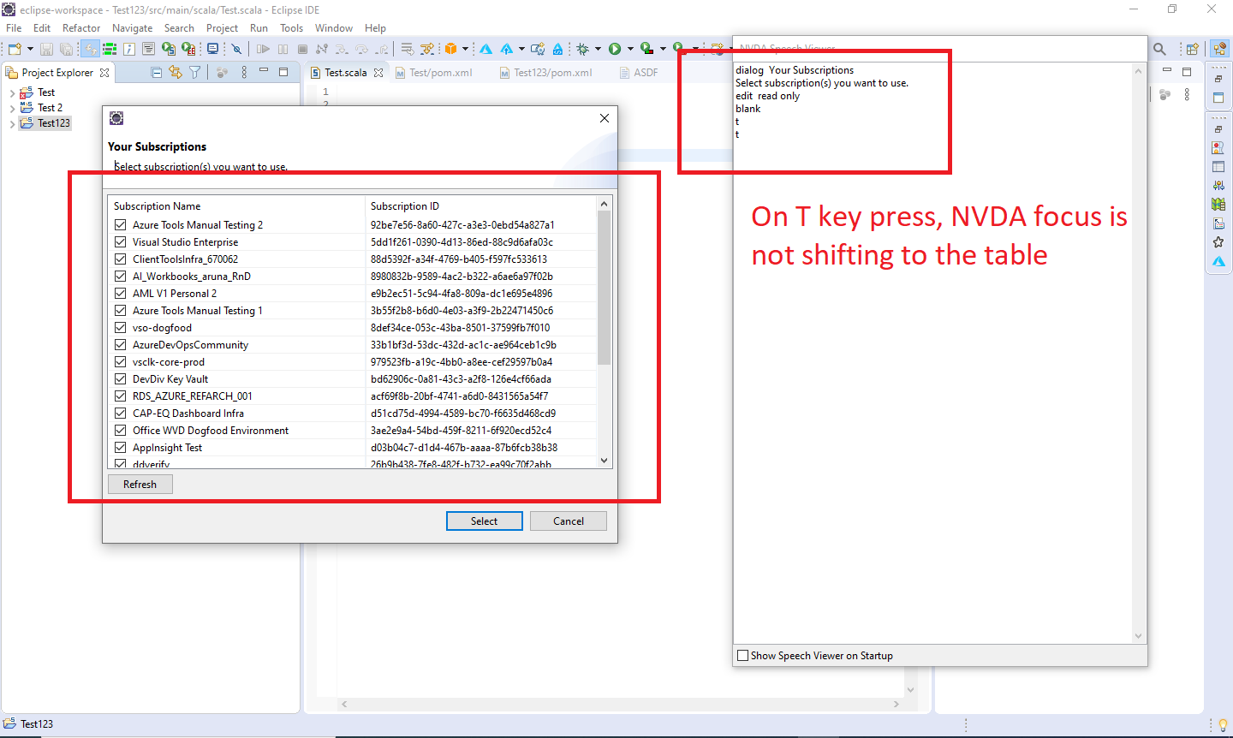Click Select to confirm chosen subscriptions
The width and height of the screenshot is (1233, 738).
tap(484, 521)
